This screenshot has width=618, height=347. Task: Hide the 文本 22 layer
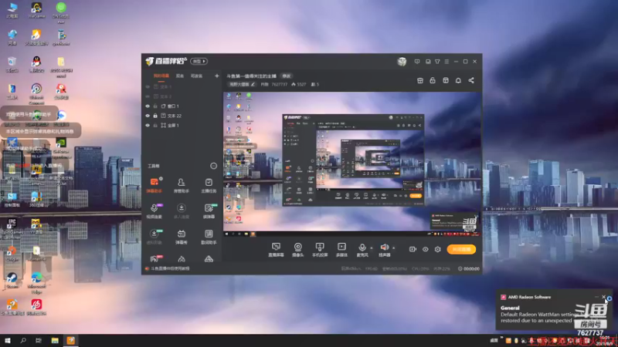tap(148, 116)
